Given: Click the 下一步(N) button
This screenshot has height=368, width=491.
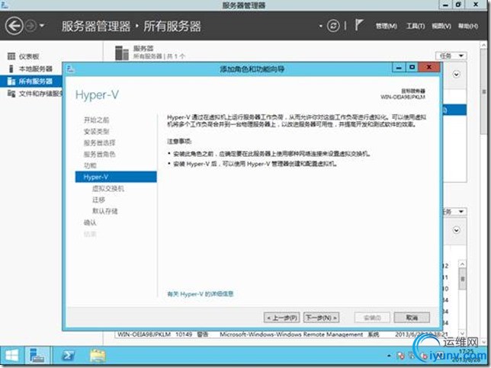Looking at the screenshot, I should [321, 318].
